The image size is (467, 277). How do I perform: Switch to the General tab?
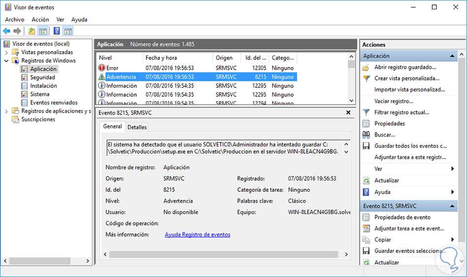[112, 126]
